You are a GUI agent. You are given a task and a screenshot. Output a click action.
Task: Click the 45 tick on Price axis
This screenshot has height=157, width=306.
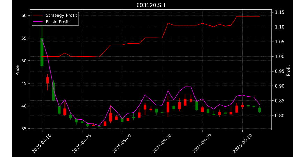[24, 83]
